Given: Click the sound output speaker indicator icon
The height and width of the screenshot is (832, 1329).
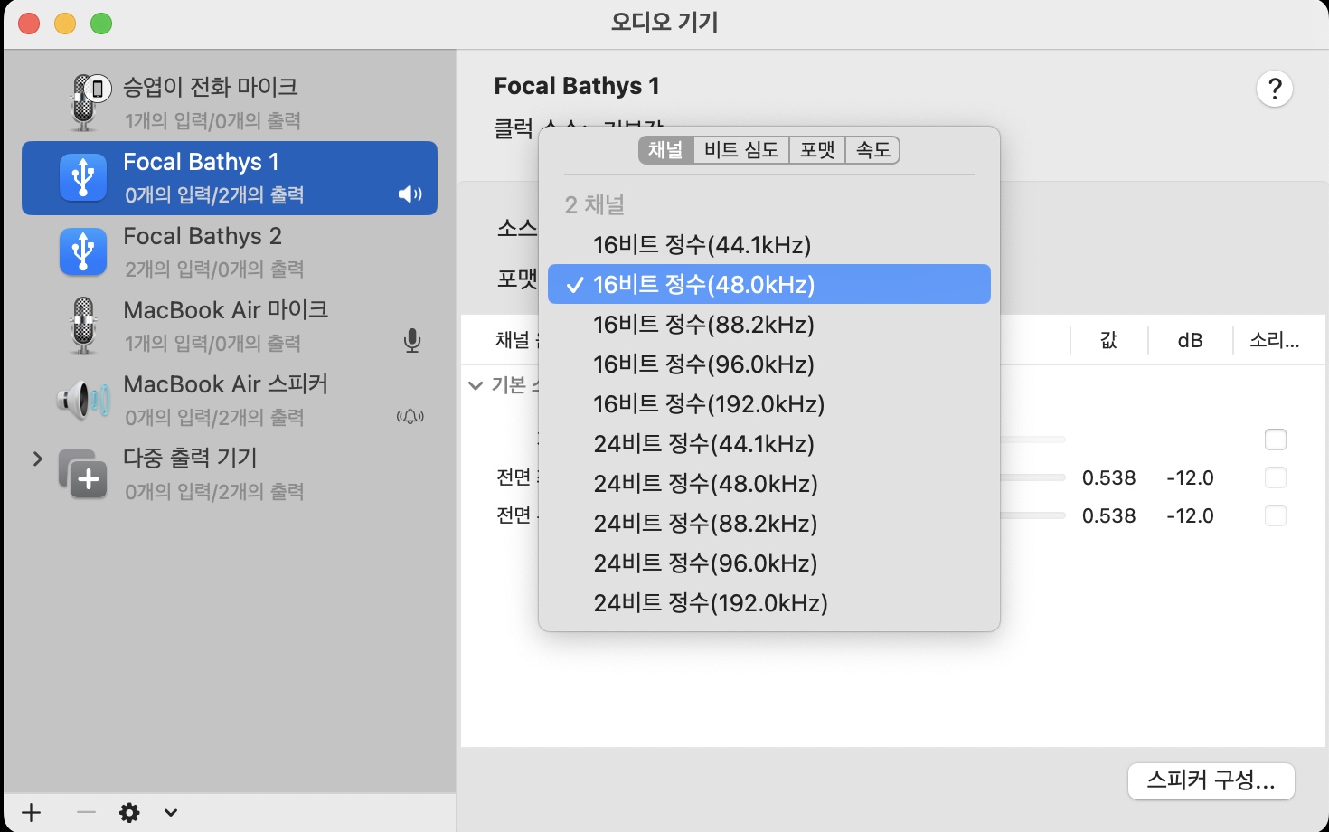Looking at the screenshot, I should [410, 194].
